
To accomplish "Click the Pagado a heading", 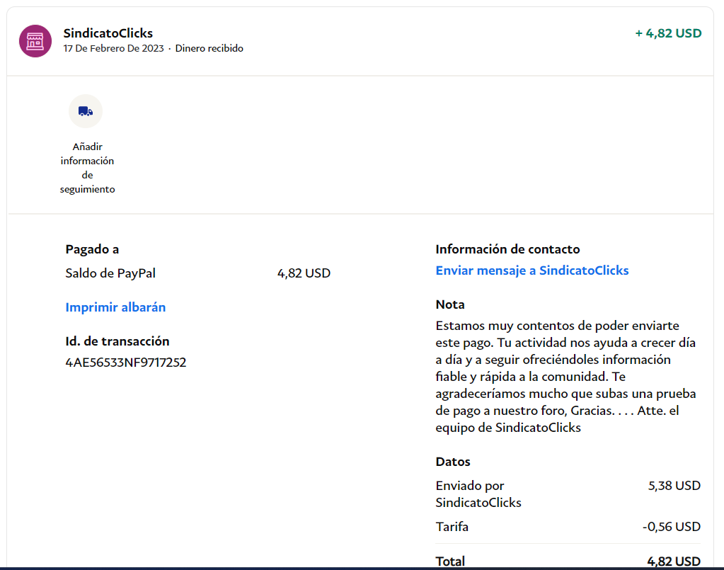I will pyautogui.click(x=92, y=249).
